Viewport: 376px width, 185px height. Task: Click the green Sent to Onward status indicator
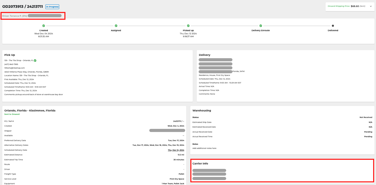12,114
